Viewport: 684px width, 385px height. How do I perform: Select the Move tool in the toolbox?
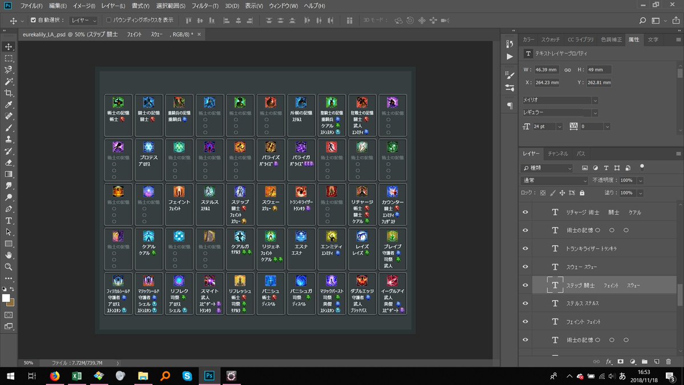[9, 47]
